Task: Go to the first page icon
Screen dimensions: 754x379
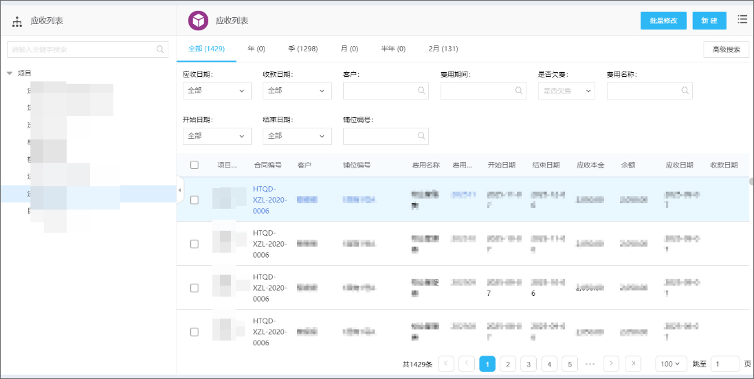Action: click(x=446, y=364)
